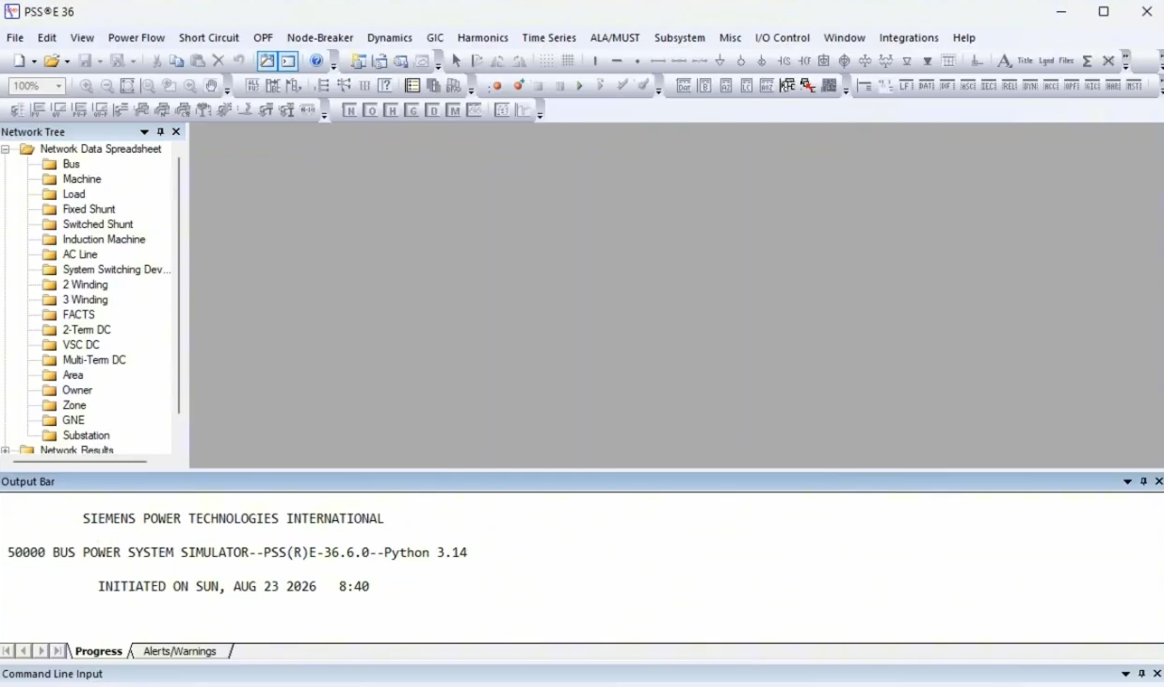Open the Open-folder dropdown arrow
Screen dimensions: 1164x687
tap(66, 61)
